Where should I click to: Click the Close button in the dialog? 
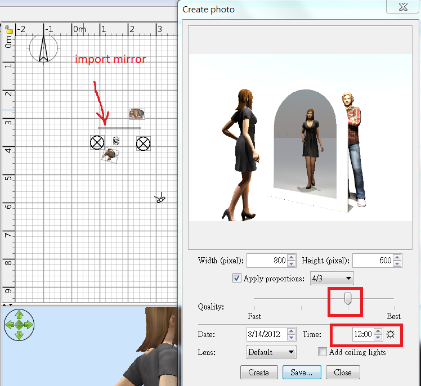coord(342,372)
